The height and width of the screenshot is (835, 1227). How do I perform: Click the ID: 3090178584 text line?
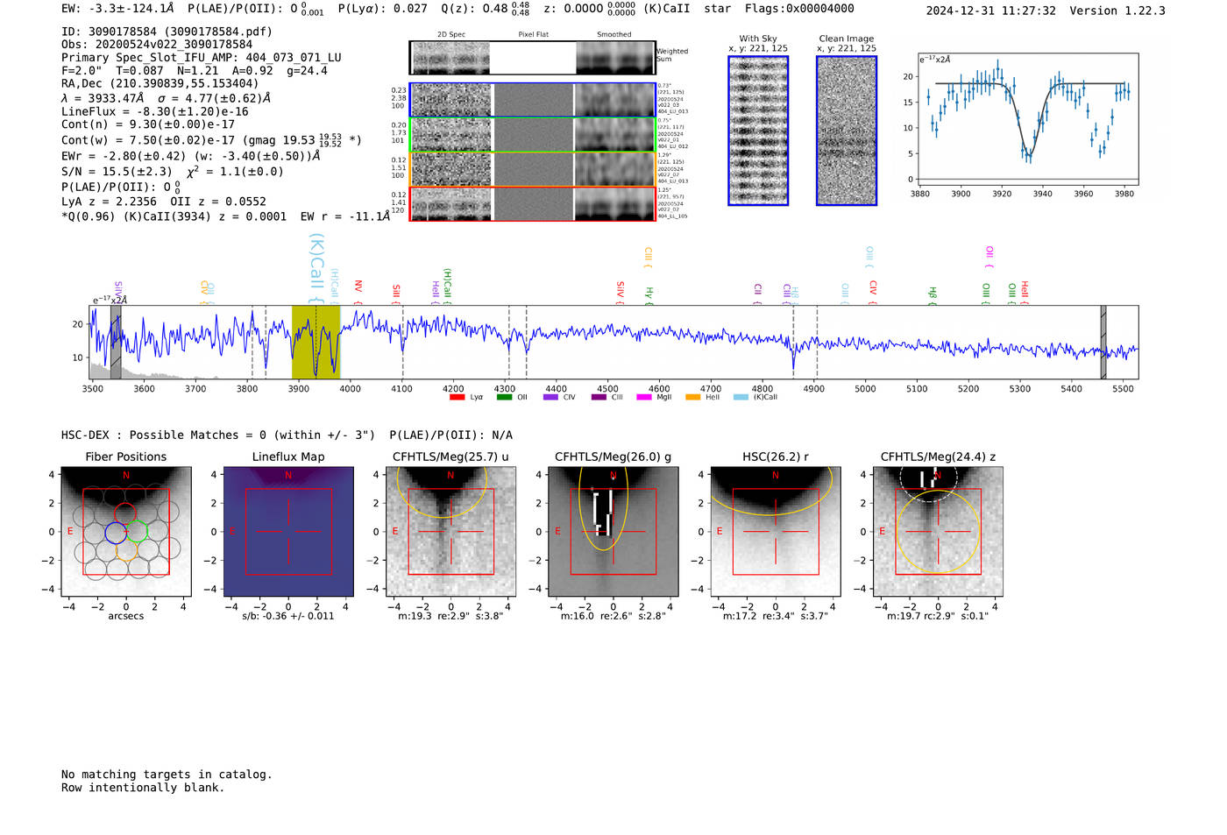(x=167, y=32)
